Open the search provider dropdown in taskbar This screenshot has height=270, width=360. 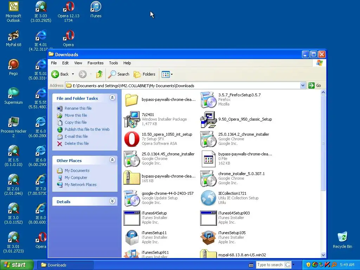pyautogui.click(x=293, y=265)
